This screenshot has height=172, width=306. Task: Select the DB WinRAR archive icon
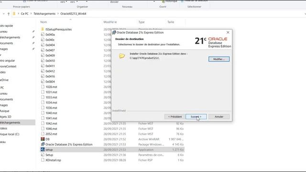coord(43,139)
